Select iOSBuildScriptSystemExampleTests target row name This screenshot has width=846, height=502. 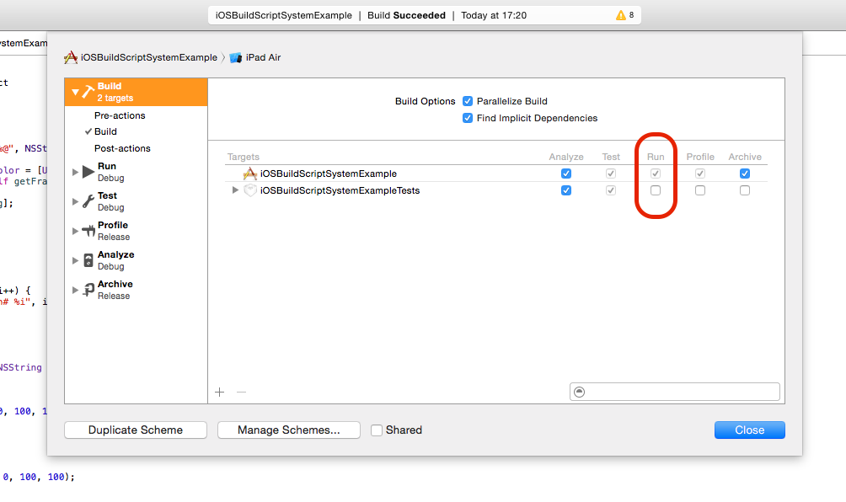(340, 190)
